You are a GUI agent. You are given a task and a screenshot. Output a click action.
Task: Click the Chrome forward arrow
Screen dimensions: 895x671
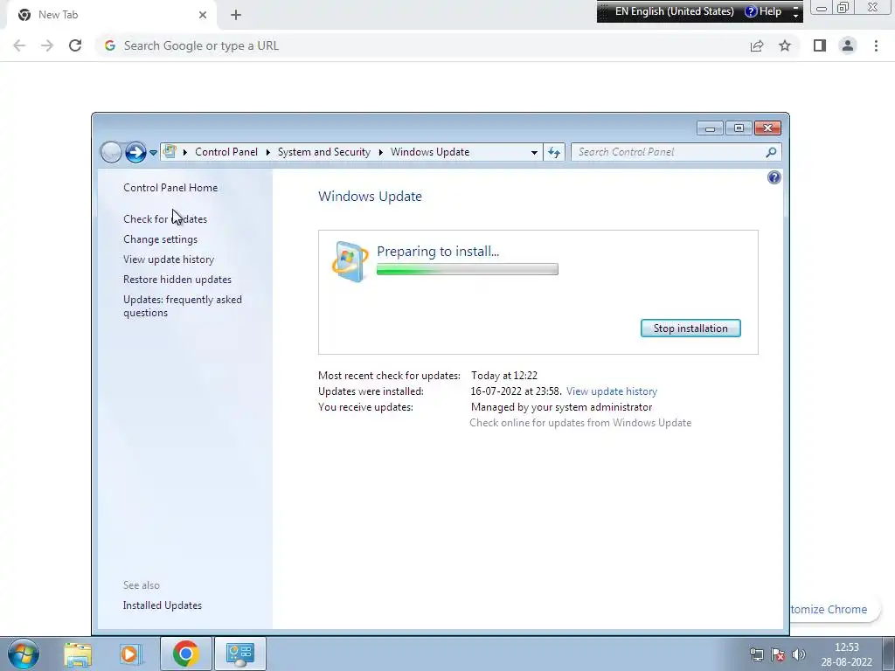click(x=47, y=45)
